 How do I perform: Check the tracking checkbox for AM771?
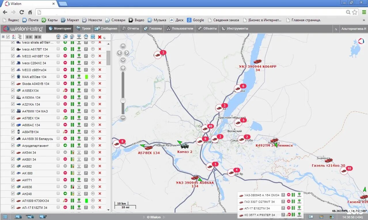(58, 180)
